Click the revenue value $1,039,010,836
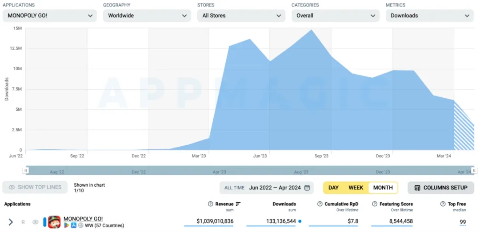Screen dimensions: 480x232 pyautogui.click(x=215, y=221)
